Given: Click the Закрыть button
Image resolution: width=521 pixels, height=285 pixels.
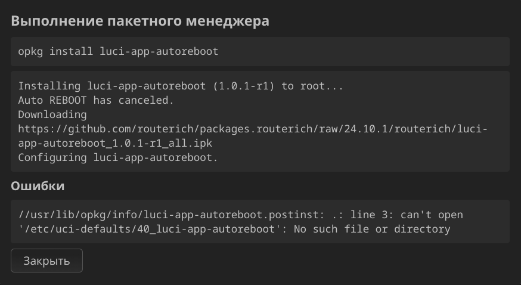Looking at the screenshot, I should [x=46, y=261].
